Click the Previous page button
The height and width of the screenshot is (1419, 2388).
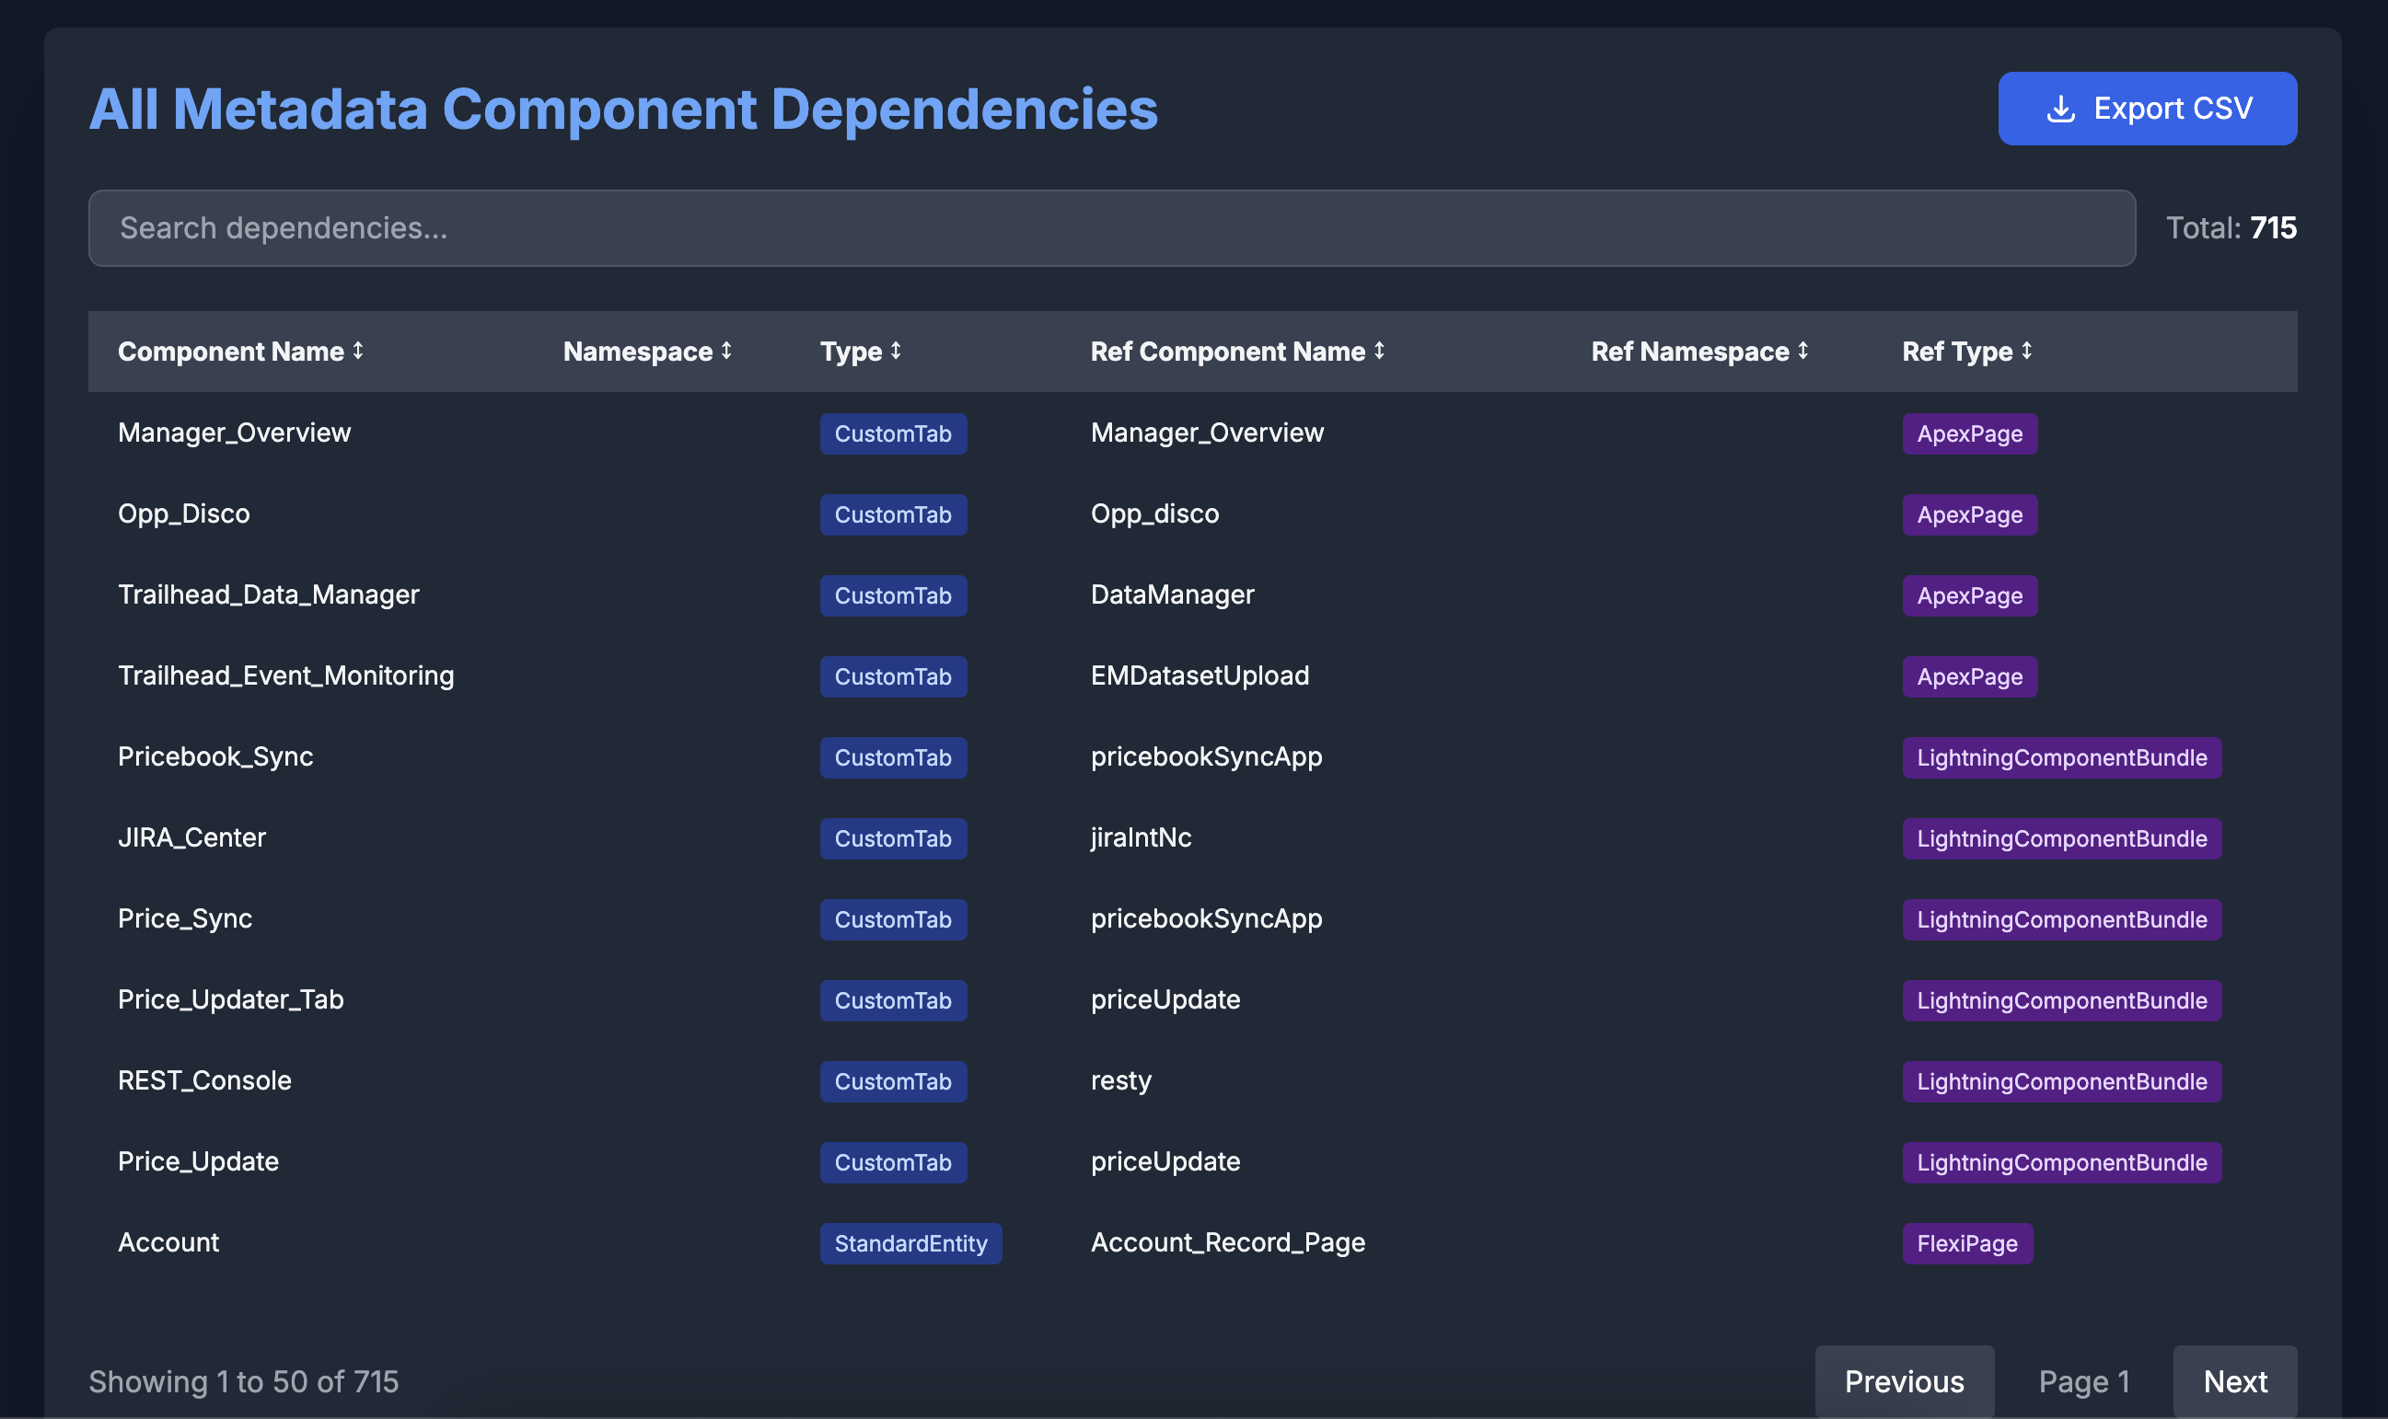pyautogui.click(x=1903, y=1380)
